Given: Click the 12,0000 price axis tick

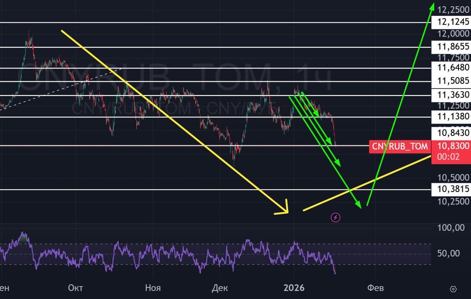Looking at the screenshot, I should (453, 34).
